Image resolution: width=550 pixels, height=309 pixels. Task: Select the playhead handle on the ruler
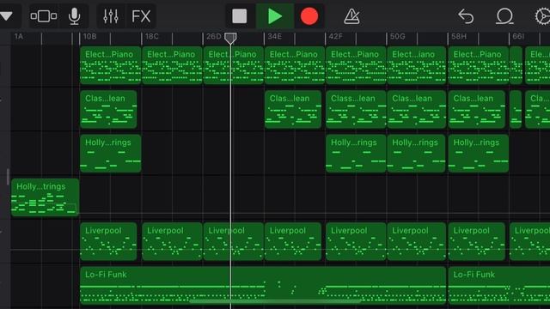point(230,38)
